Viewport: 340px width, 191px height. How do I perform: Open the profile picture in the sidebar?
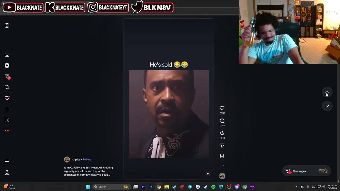click(x=7, y=131)
